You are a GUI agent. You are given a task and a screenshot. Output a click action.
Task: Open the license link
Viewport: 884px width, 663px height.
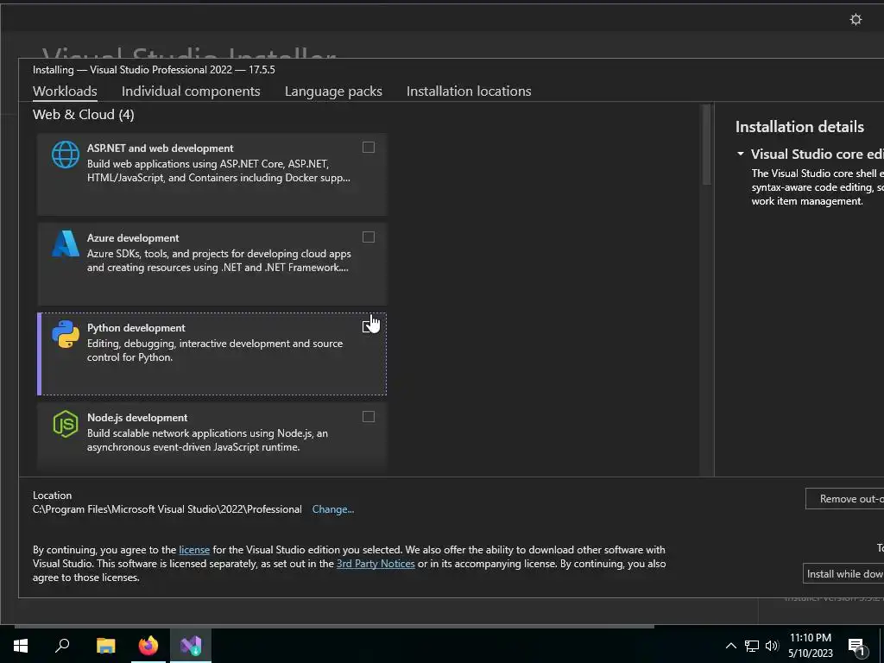(x=194, y=550)
